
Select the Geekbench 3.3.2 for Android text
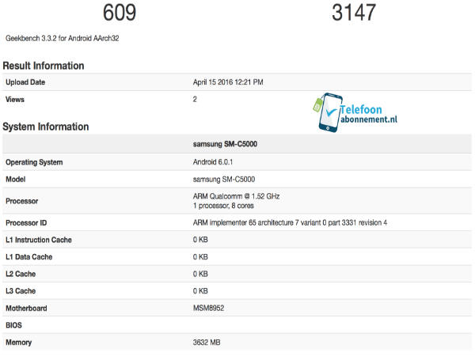tap(63, 38)
